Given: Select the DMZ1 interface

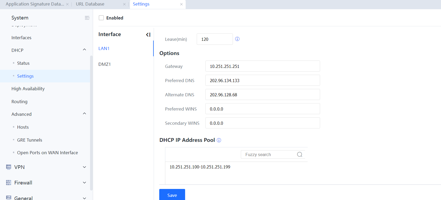Looking at the screenshot, I should pos(105,64).
